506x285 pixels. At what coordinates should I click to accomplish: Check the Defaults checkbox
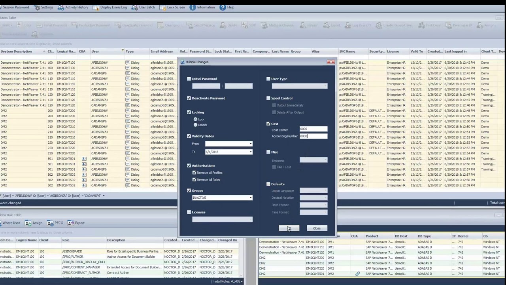click(268, 184)
